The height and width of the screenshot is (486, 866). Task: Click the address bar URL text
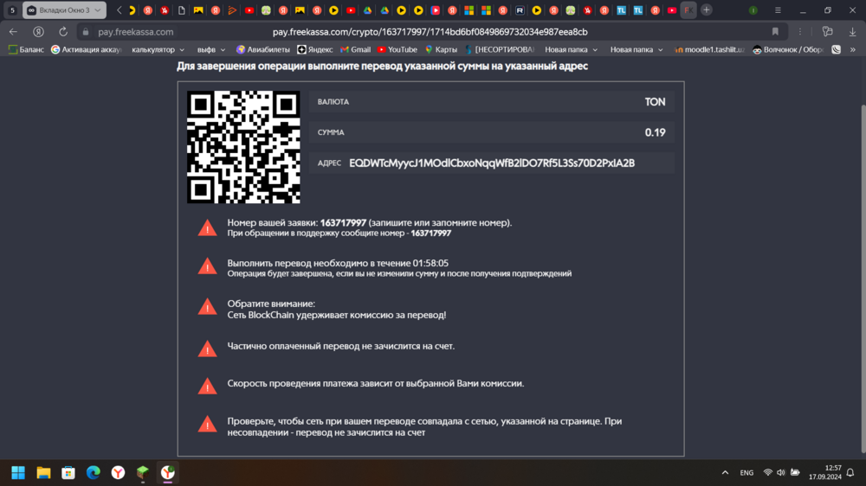pos(430,32)
